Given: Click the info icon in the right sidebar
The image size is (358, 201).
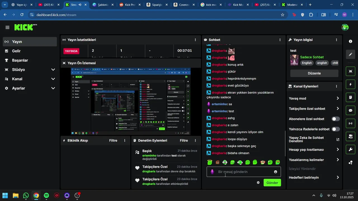Looking at the screenshot, I should point(350,41).
